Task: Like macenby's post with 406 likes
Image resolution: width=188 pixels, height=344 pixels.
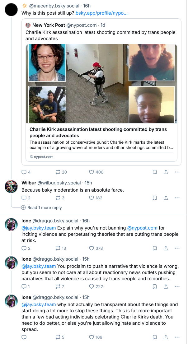Action: [92, 172]
